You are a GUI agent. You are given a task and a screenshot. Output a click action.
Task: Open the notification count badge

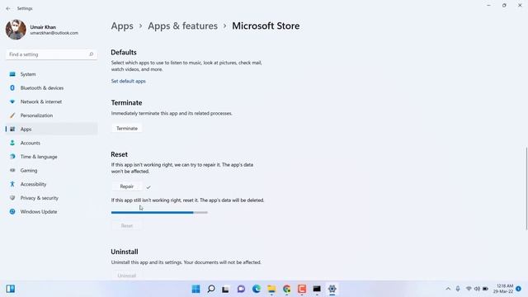point(519,289)
